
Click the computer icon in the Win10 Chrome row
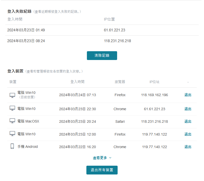click(12, 109)
